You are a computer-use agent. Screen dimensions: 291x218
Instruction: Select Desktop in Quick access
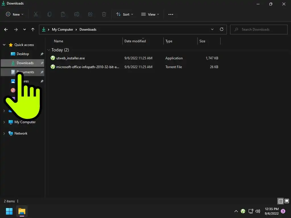pos(23,54)
